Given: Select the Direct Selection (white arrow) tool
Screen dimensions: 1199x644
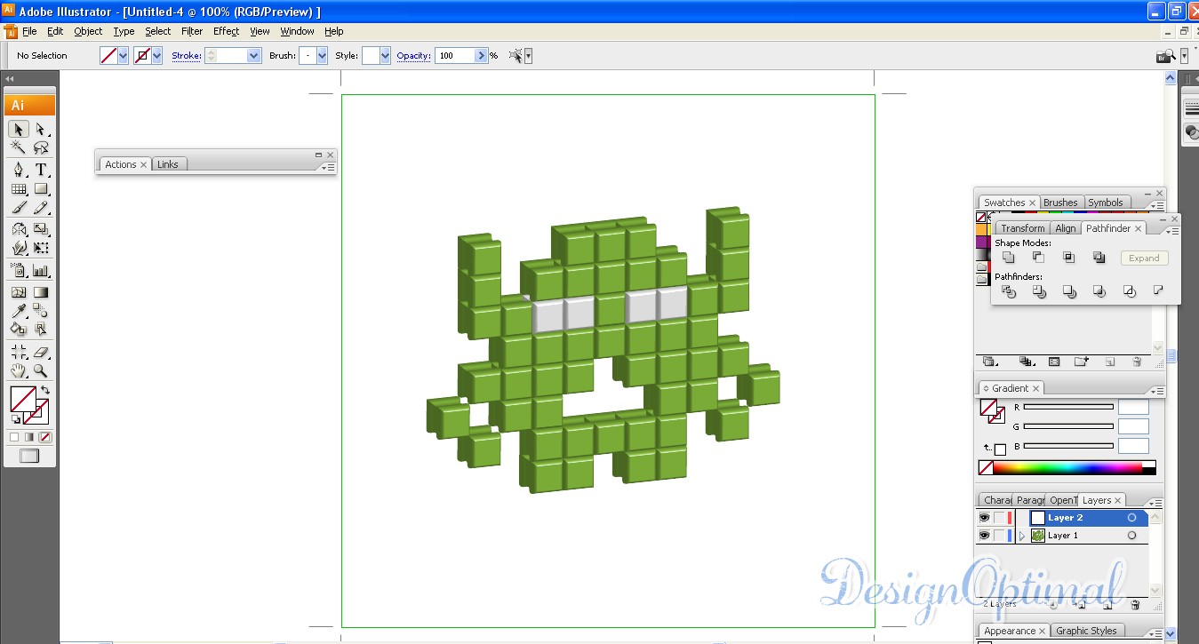Looking at the screenshot, I should tap(41, 130).
